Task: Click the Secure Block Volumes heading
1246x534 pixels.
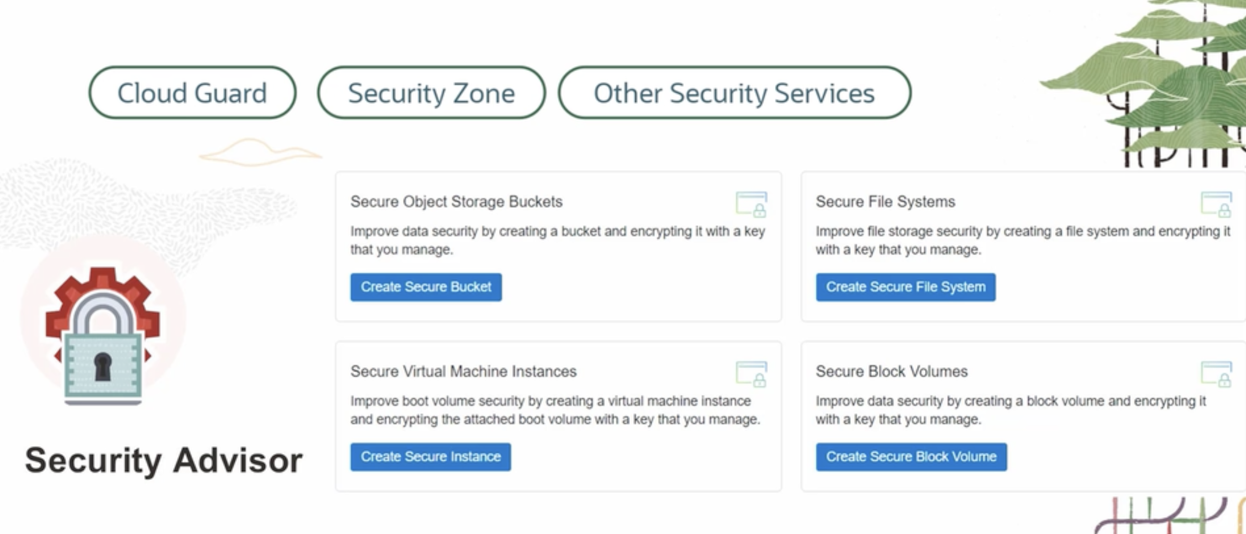Action: 891,371
